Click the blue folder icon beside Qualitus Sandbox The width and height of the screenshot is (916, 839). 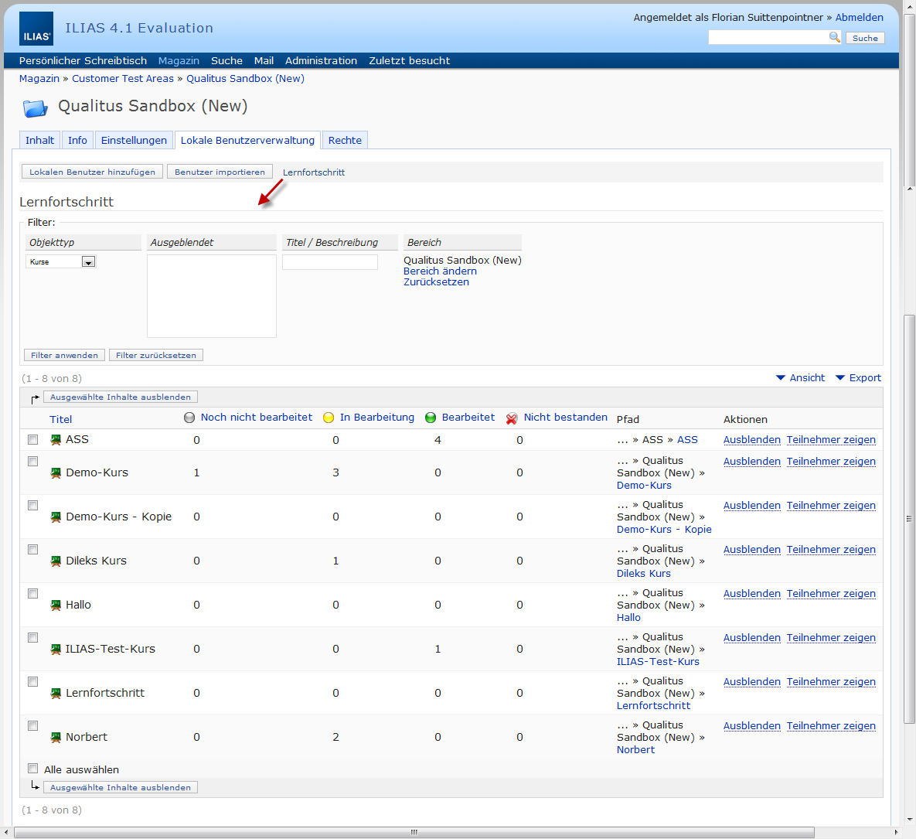35,107
